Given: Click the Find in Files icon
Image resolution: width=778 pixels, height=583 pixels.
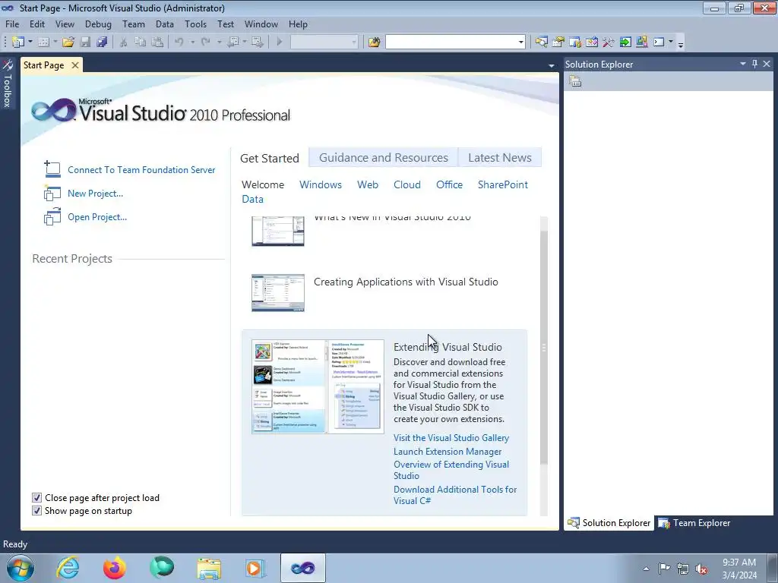Looking at the screenshot, I should [x=374, y=43].
